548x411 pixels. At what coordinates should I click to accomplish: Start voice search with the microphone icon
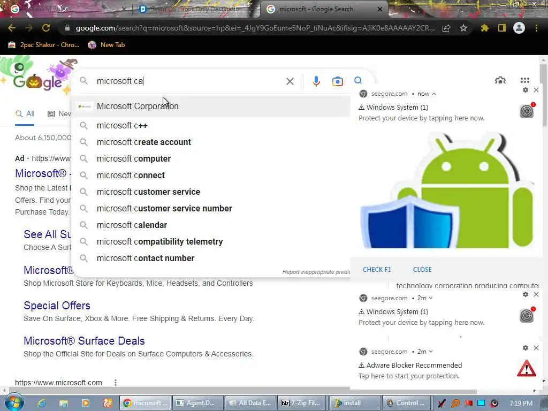coord(316,81)
